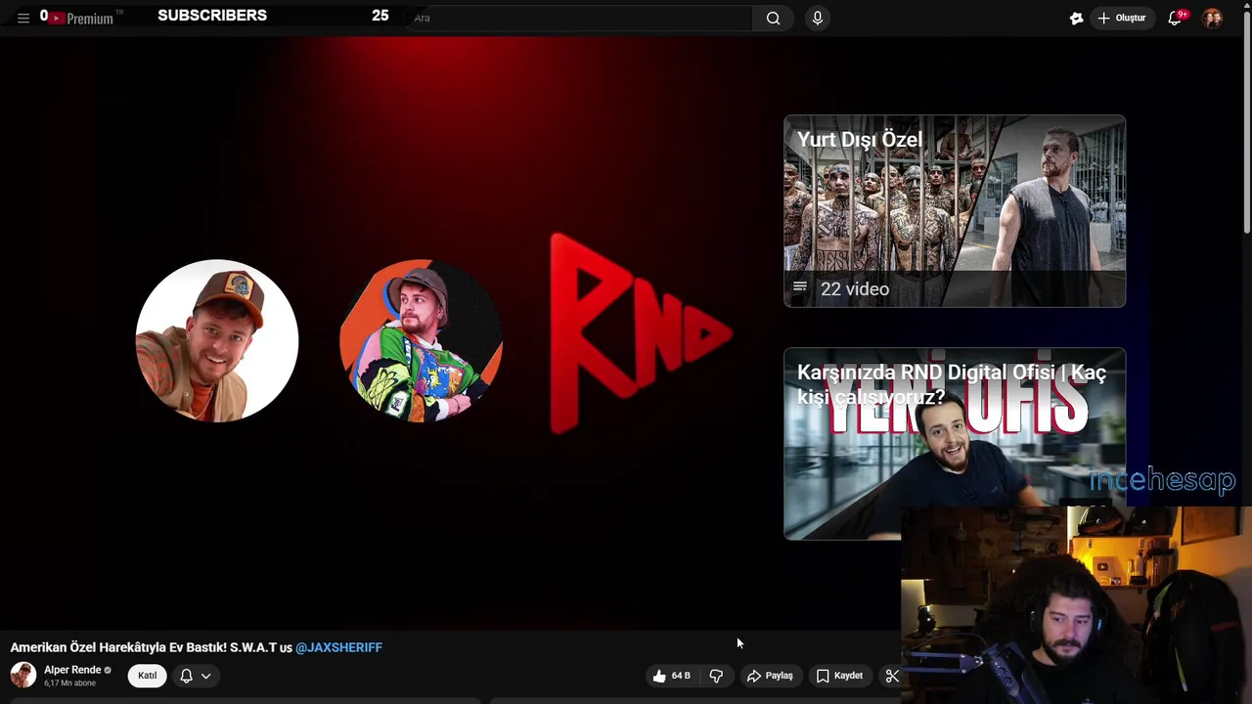Focus the Ara search field

580,18
